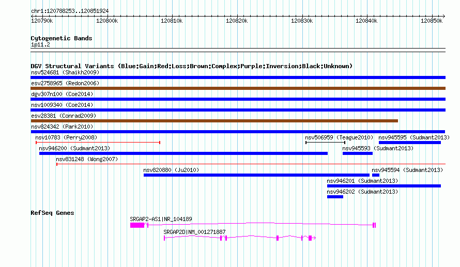Click the Cytogenetic Bands track title
This screenshot has width=460, height=267.
(x=62, y=38)
